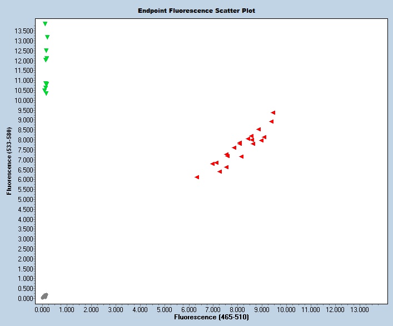Select the second-highest green triangle marker

coord(47,37)
